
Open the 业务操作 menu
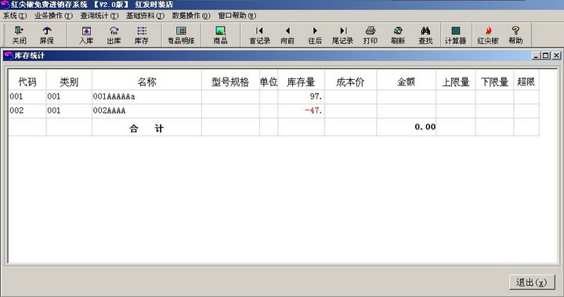click(53, 16)
